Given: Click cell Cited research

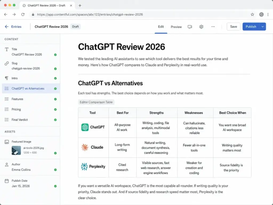Looking at the screenshot, I should [122, 167].
